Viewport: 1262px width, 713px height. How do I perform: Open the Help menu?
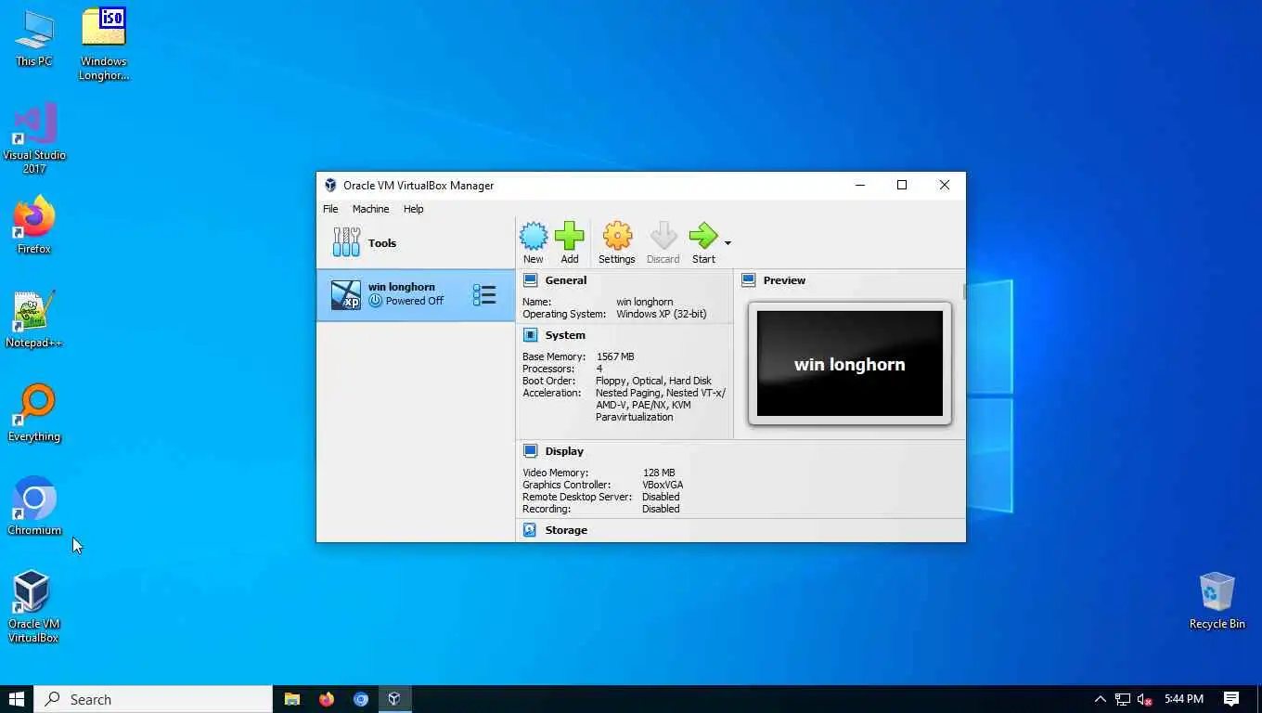click(x=413, y=209)
